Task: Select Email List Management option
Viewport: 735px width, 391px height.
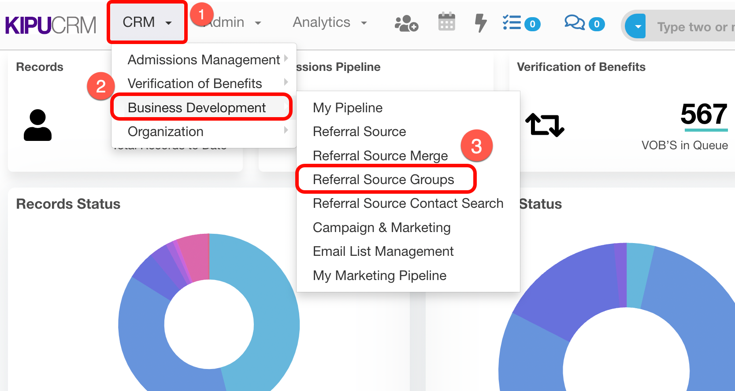Action: click(383, 251)
